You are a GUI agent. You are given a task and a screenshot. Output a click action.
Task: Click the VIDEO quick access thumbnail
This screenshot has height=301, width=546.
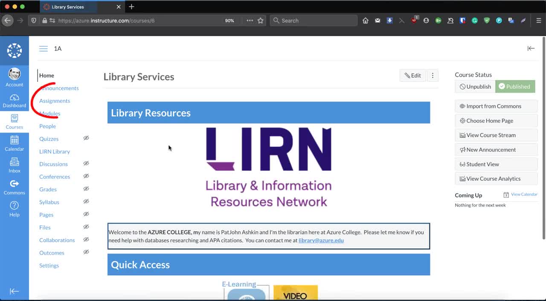[296, 293]
